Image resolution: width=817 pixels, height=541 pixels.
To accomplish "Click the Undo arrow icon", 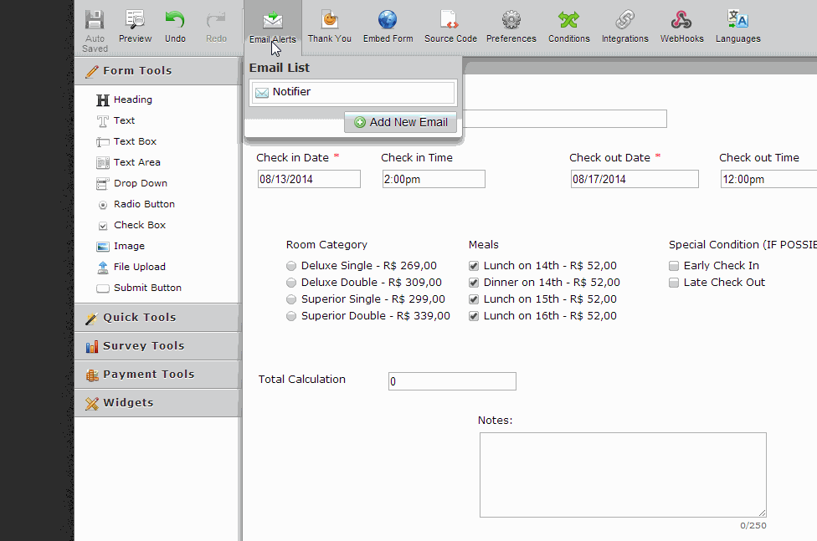I will coord(175,26).
